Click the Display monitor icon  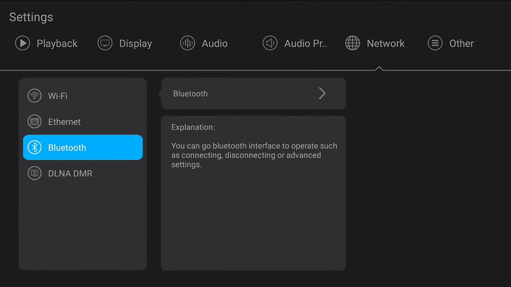point(105,43)
